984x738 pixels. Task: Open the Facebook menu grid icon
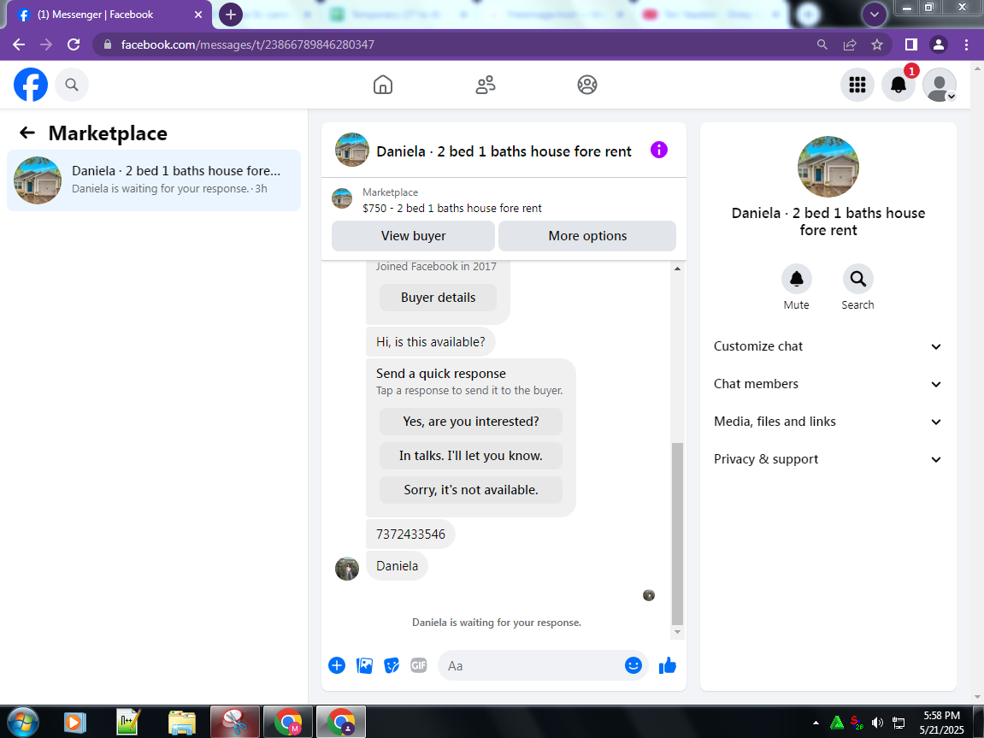pyautogui.click(x=857, y=85)
